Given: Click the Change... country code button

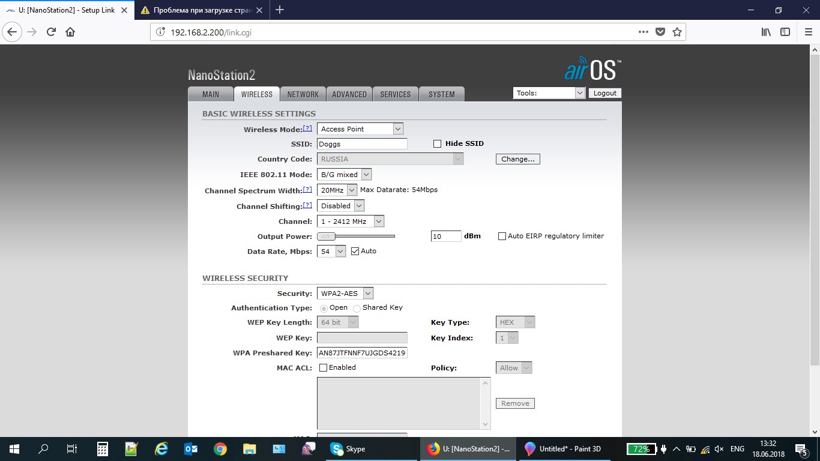Looking at the screenshot, I should [518, 159].
